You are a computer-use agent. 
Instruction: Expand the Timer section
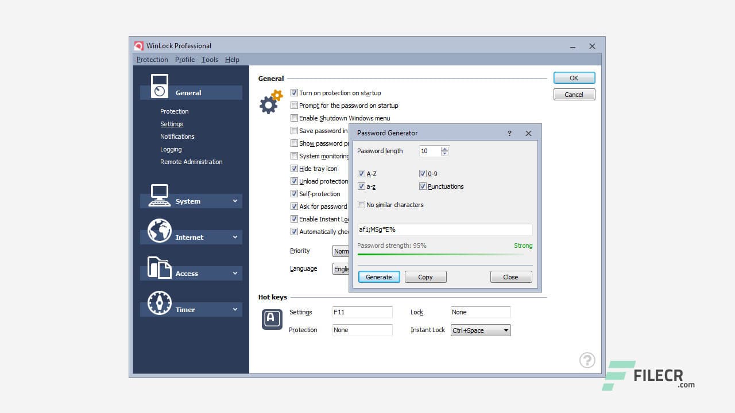pos(234,309)
